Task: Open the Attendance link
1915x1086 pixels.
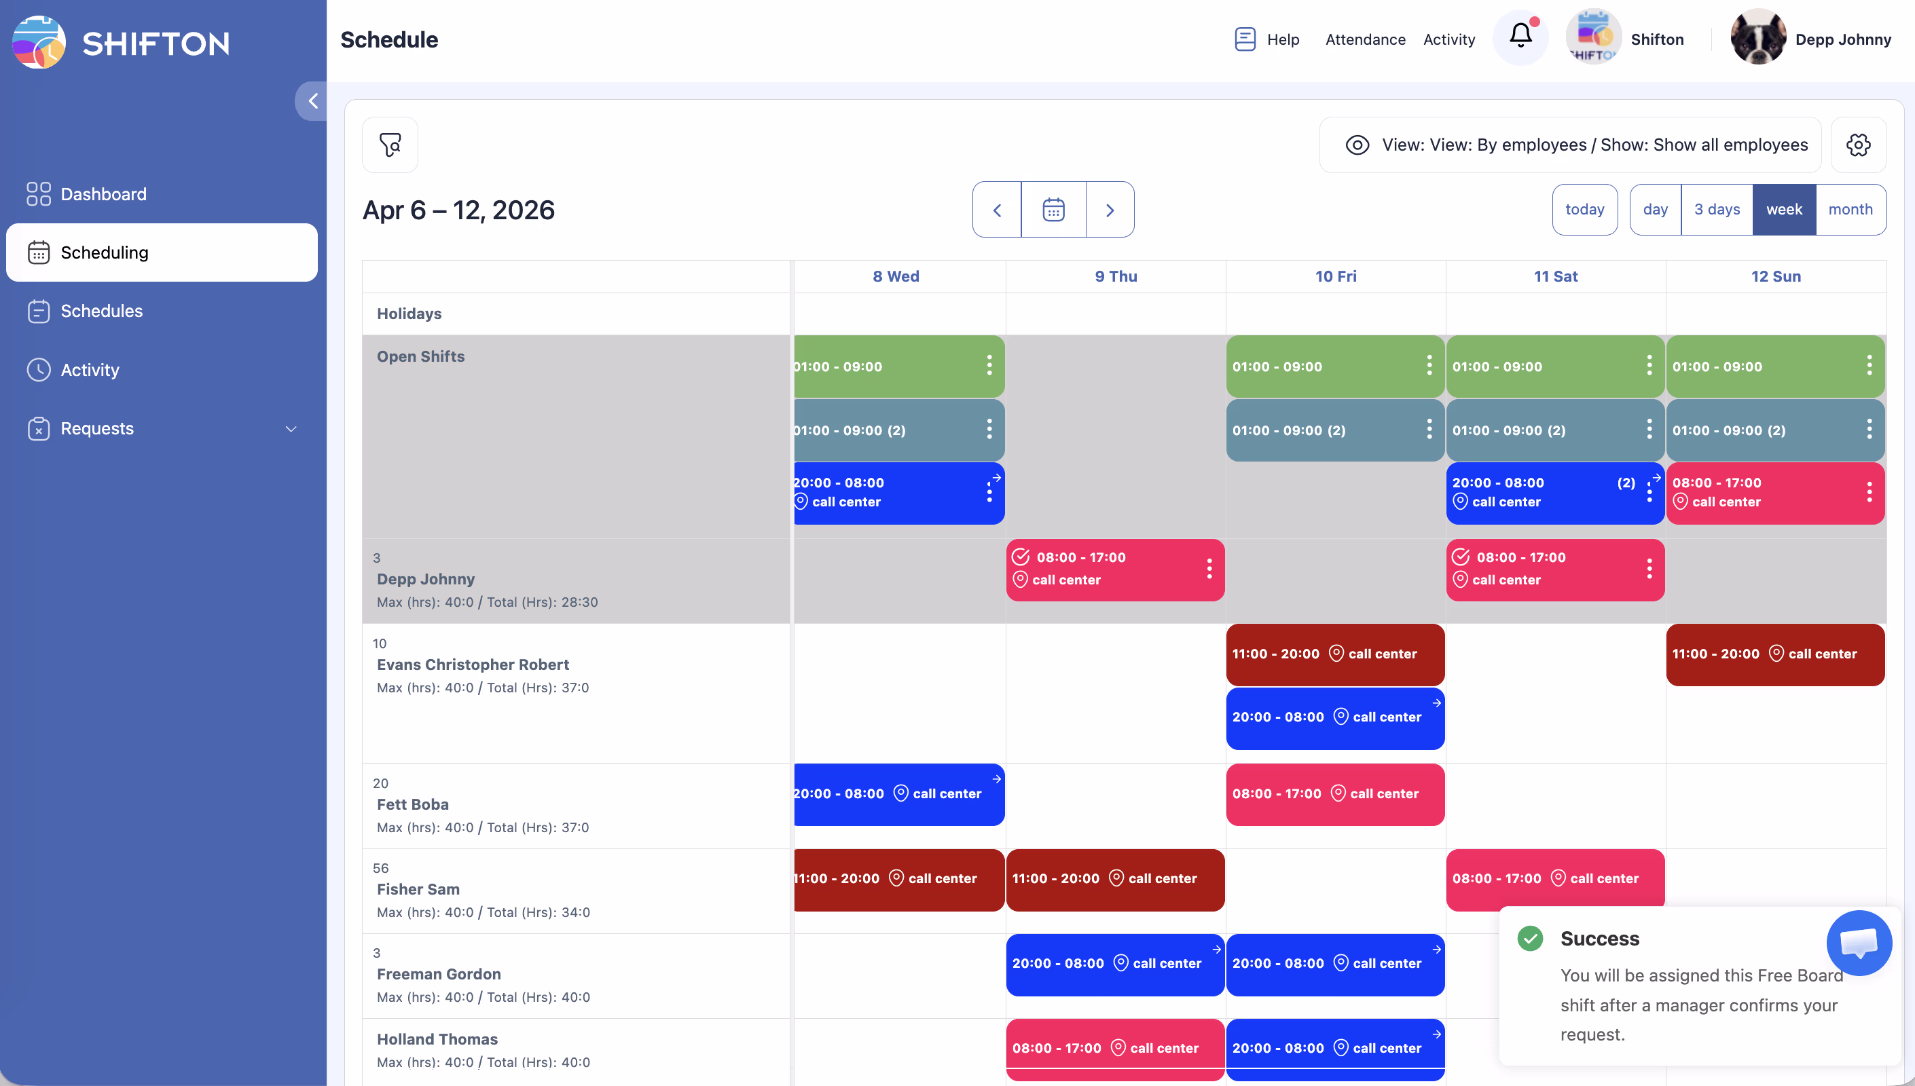Action: 1364,39
